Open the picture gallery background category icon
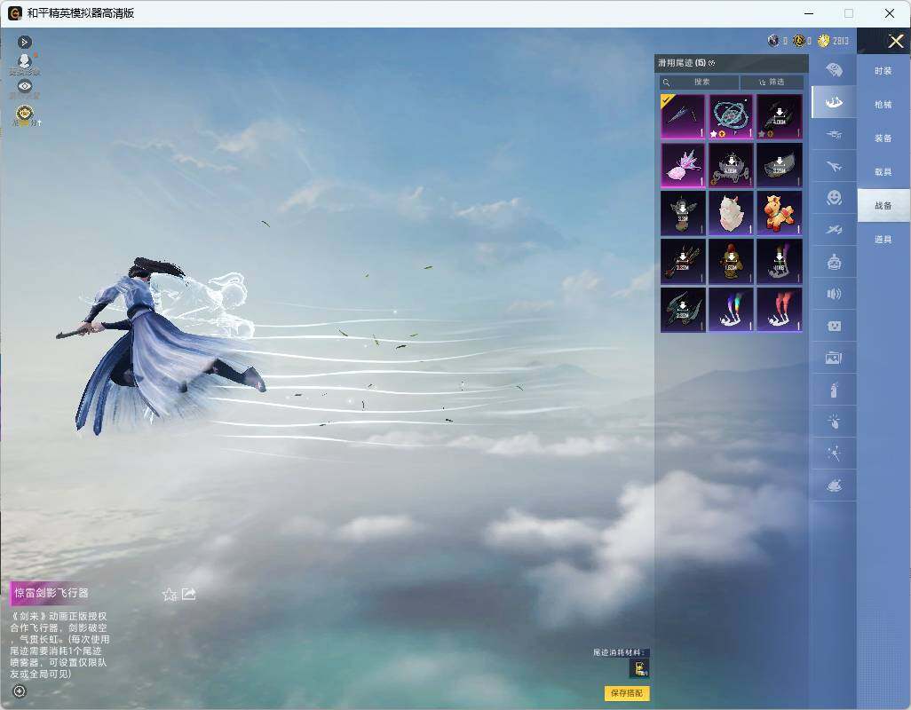Screen dimensions: 911x710 tap(834, 358)
